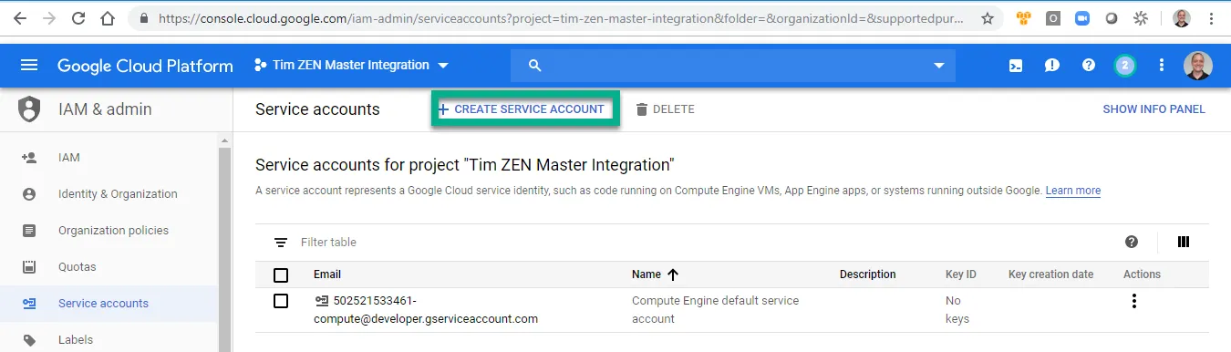The height and width of the screenshot is (352, 1231).
Task: Click the browser back arrow
Action: 20,18
